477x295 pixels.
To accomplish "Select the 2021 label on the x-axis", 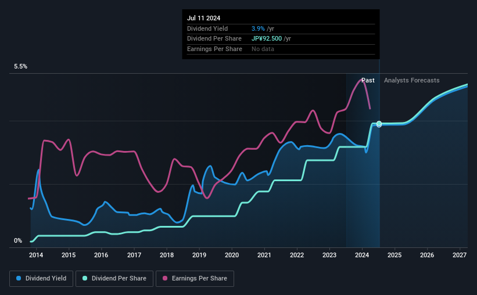I will [264, 255].
